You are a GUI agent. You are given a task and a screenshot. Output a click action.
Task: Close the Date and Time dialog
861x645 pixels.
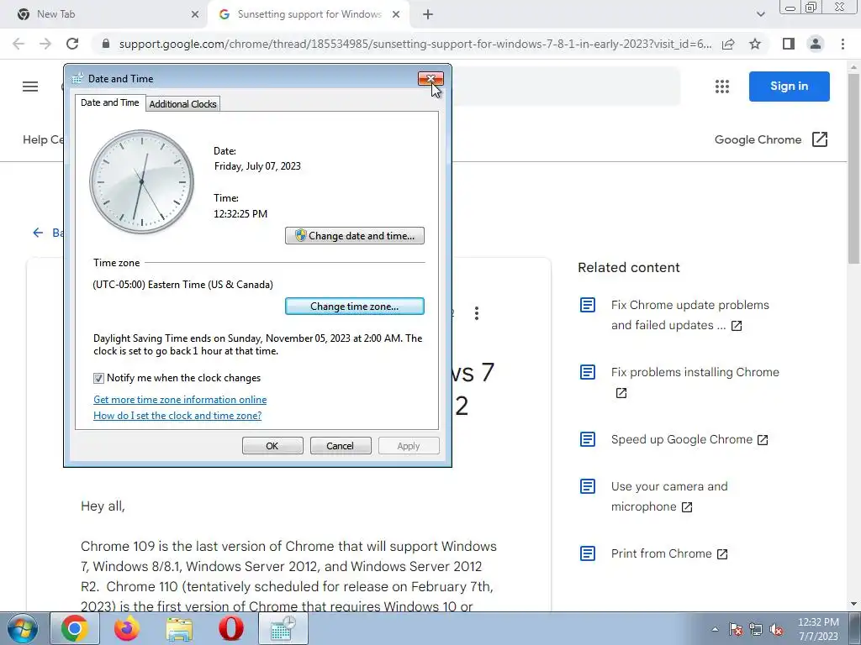point(430,79)
